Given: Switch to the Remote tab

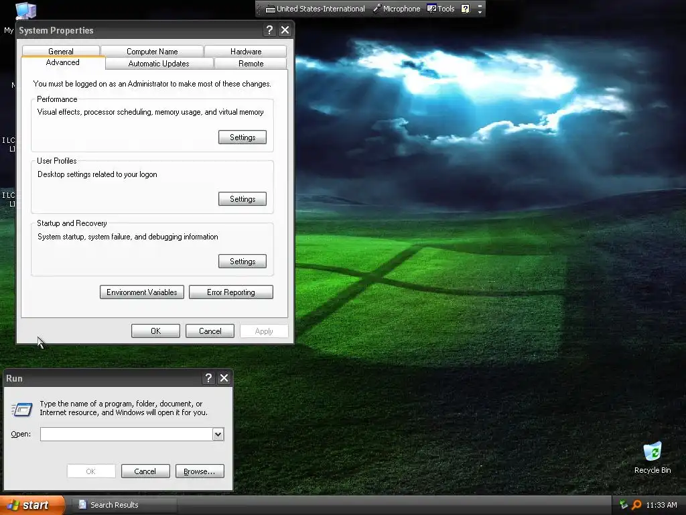Looking at the screenshot, I should click(251, 64).
